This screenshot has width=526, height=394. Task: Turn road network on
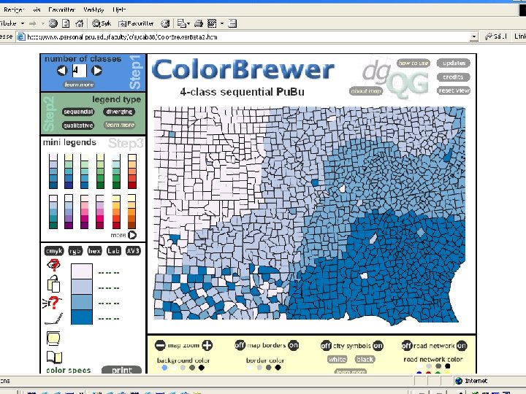(x=462, y=345)
